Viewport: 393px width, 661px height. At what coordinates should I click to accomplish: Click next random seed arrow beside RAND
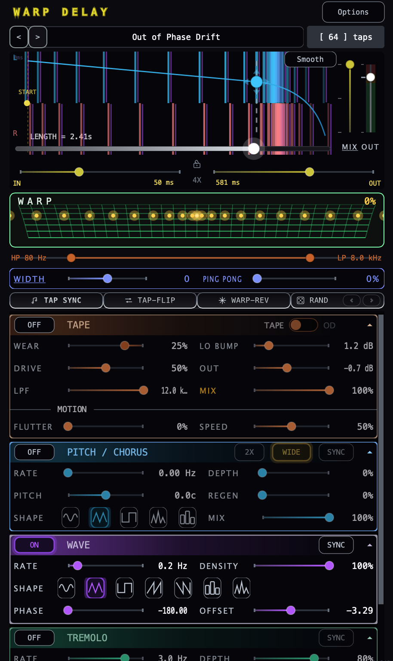(372, 300)
